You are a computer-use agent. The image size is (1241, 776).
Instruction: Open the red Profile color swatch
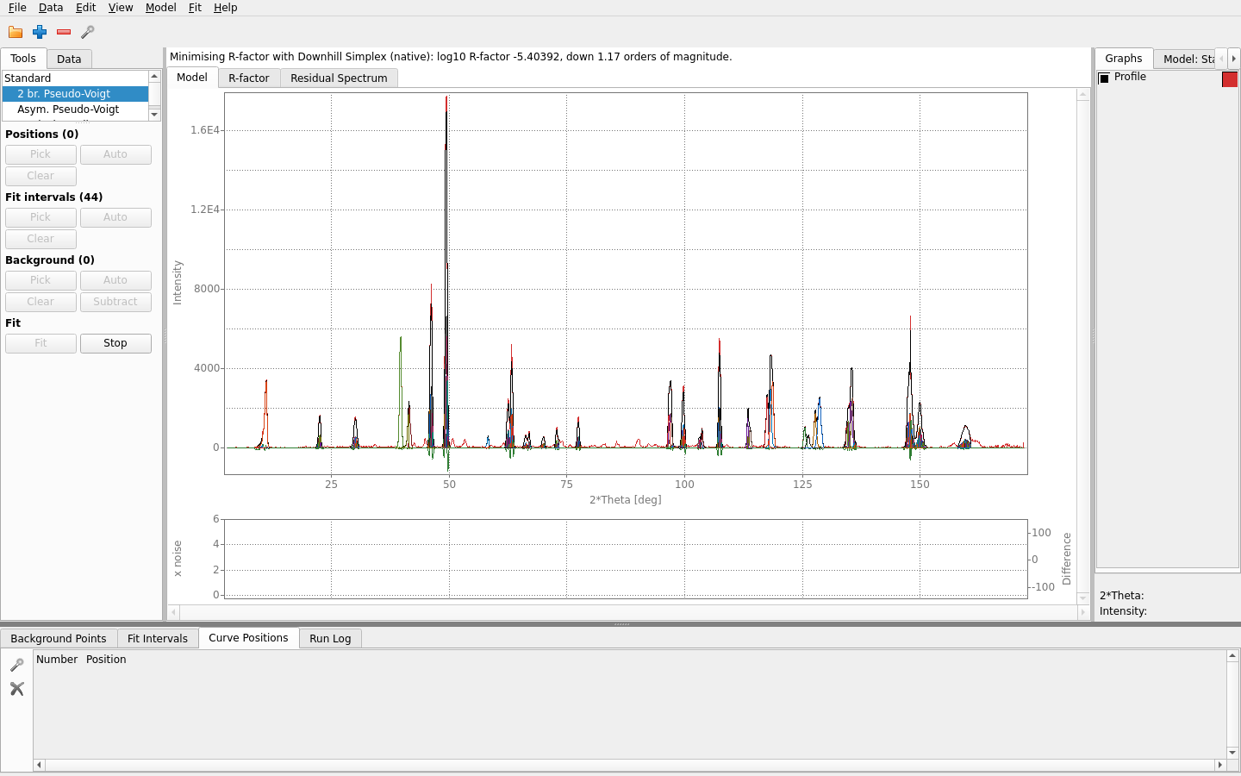click(1230, 79)
